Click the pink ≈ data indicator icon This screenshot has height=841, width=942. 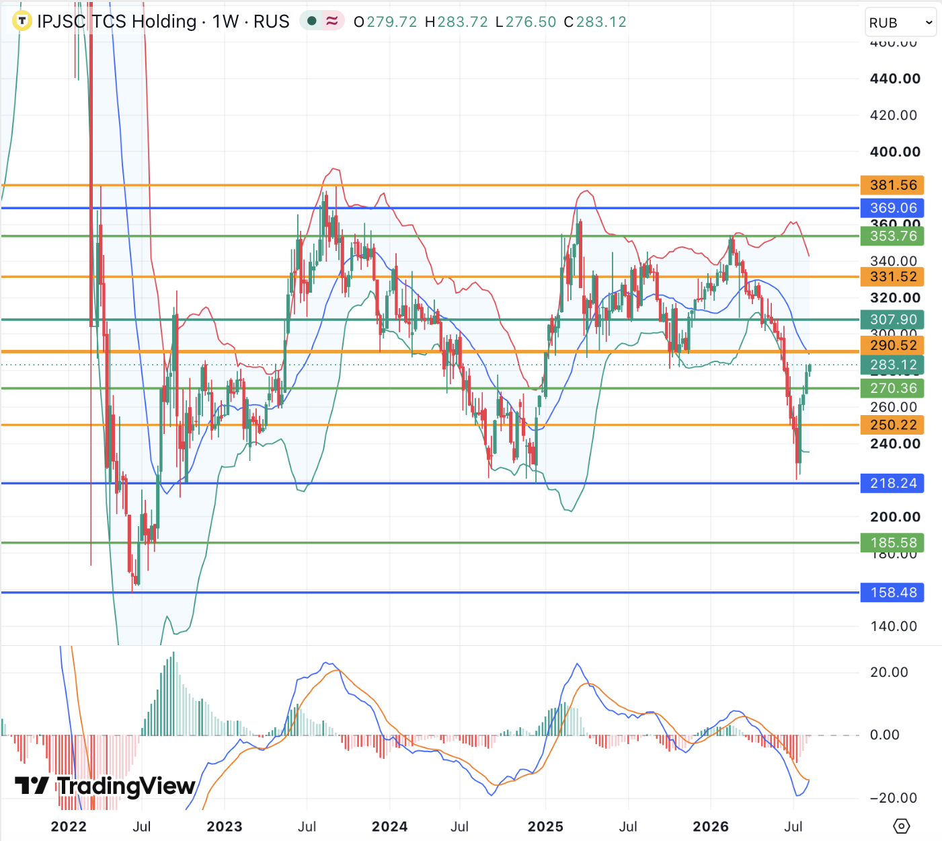tap(332, 21)
